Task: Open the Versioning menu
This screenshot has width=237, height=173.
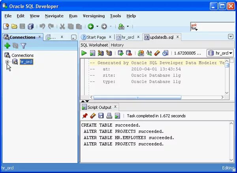Action: (94, 16)
